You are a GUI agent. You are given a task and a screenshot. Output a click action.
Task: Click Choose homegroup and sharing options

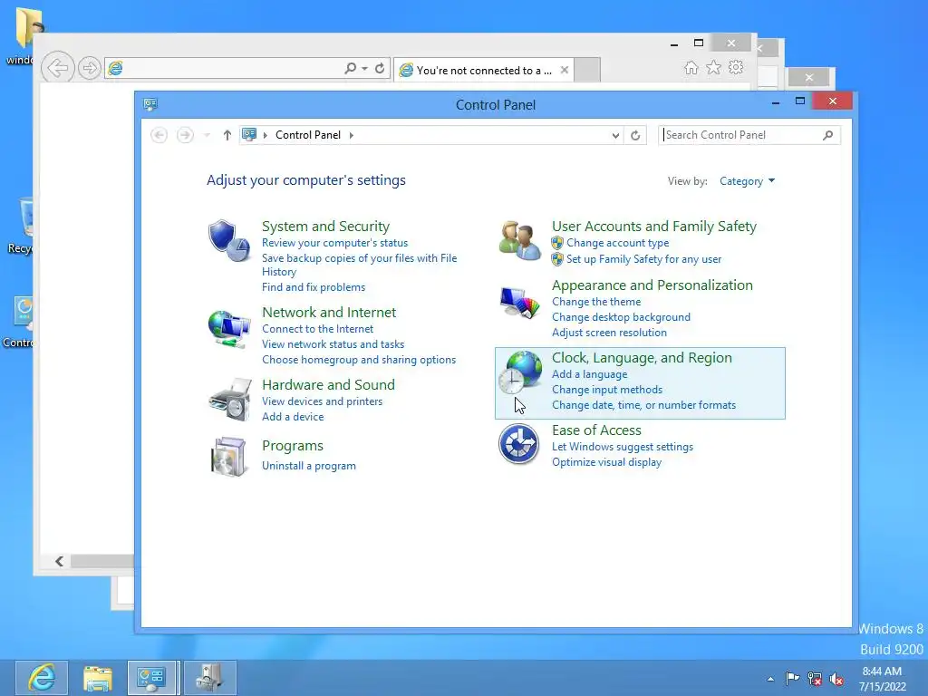359,359
